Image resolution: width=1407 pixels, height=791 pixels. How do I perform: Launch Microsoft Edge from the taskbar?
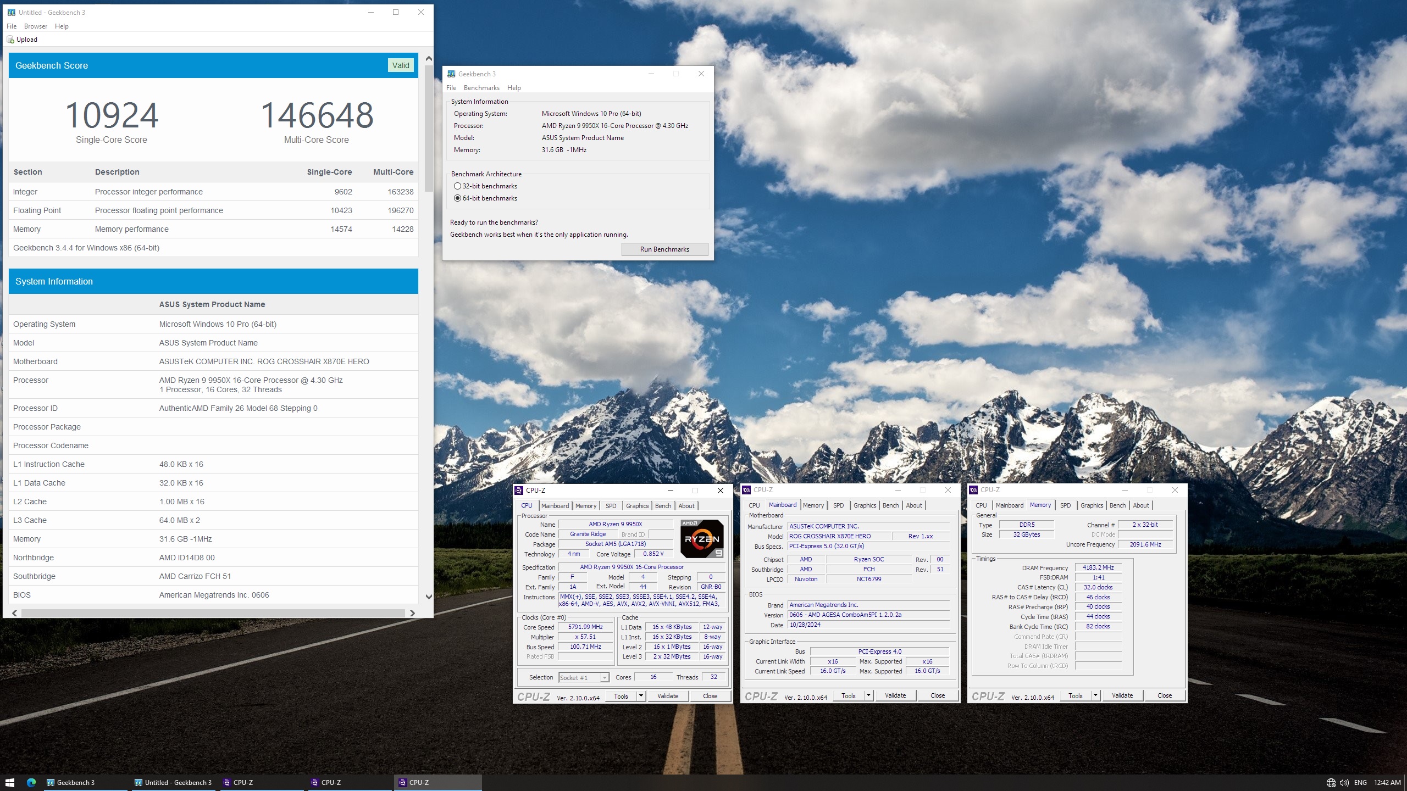coord(31,783)
